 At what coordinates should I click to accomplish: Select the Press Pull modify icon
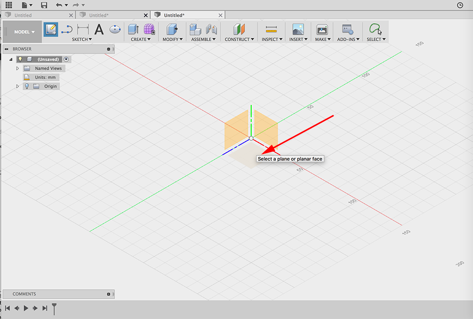click(172, 29)
